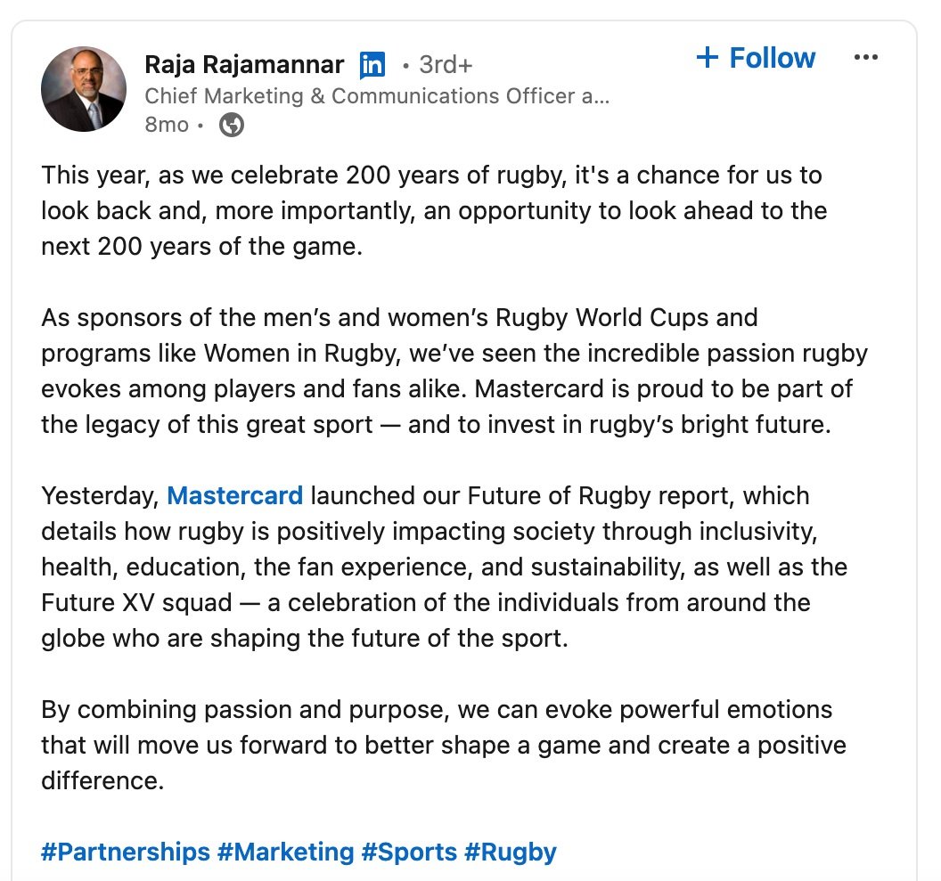Follow Raja Rajamannar
The image size is (941, 881).
click(756, 58)
